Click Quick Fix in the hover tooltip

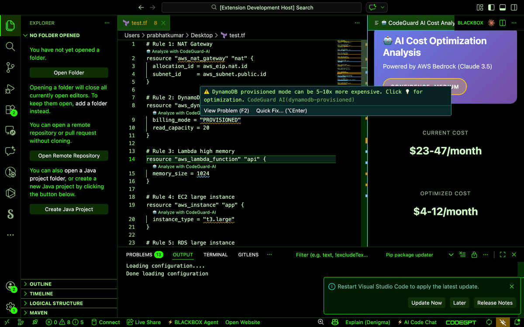(282, 111)
